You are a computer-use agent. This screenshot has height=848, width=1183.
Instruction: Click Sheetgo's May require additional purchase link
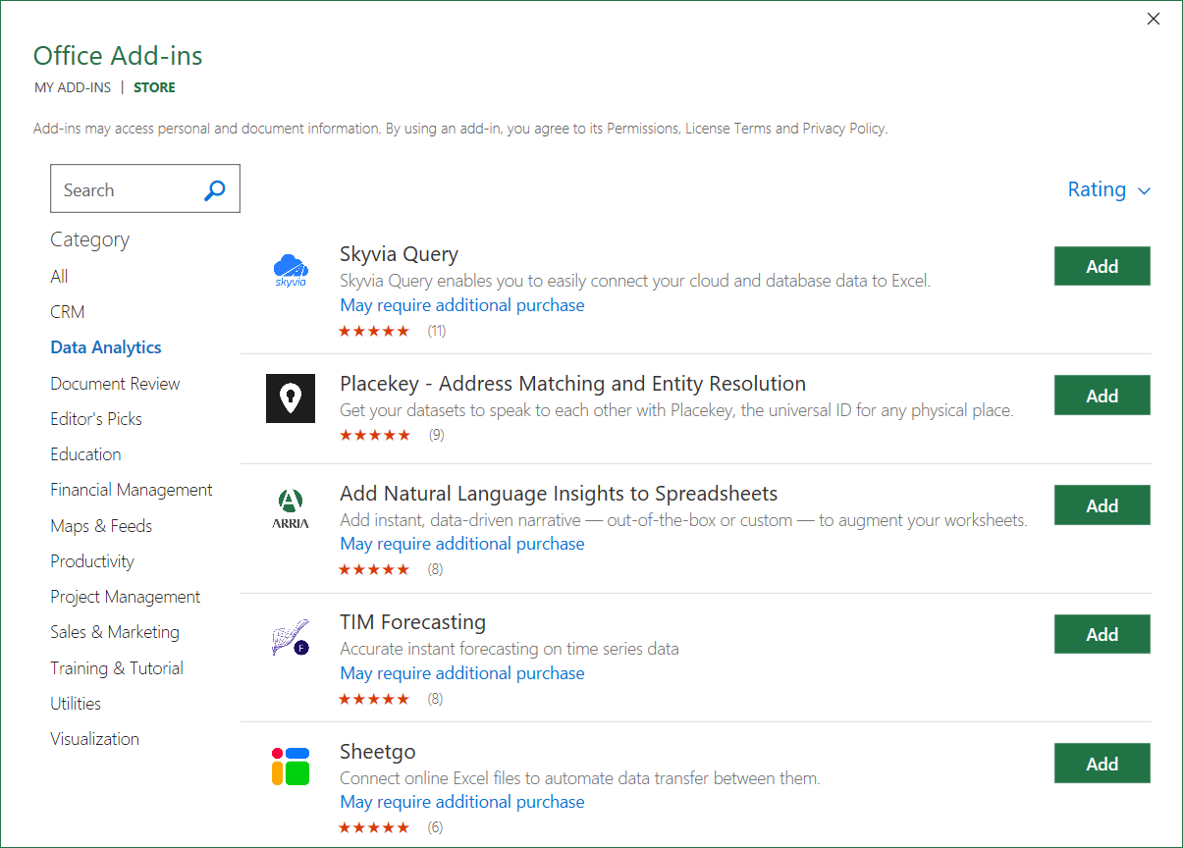point(462,802)
